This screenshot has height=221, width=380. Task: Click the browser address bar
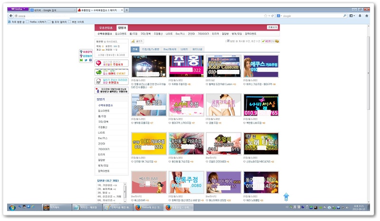tap(141, 16)
